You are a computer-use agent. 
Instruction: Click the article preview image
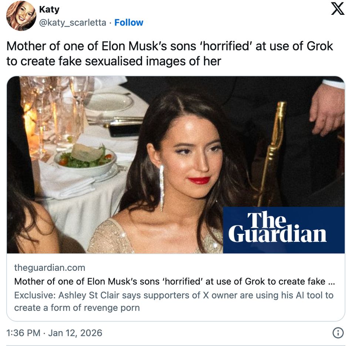click(x=148, y=163)
